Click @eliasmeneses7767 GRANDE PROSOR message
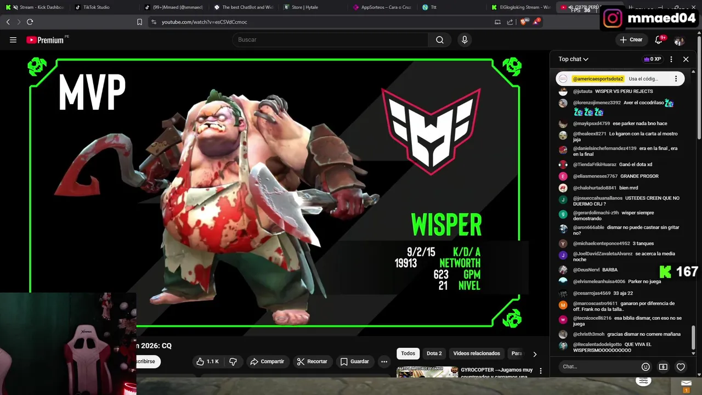Viewport: 702px width, 395px height. (616, 176)
